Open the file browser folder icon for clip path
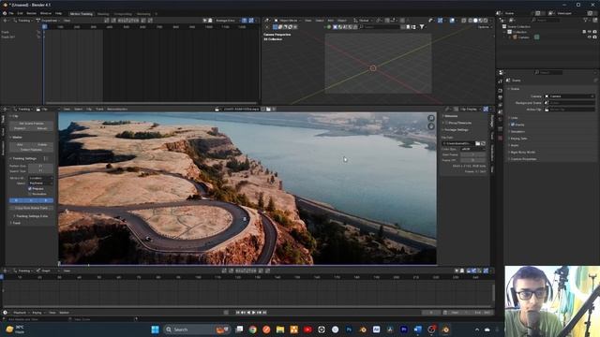This screenshot has height=337, width=600. tap(477, 143)
